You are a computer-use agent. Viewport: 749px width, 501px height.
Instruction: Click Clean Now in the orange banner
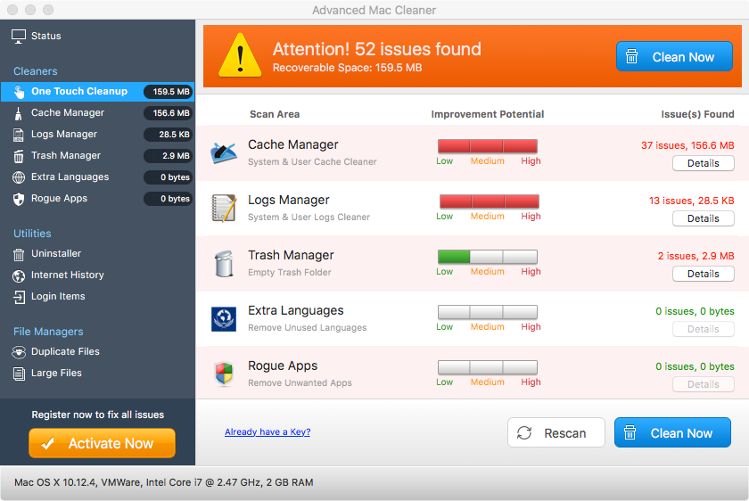tap(674, 56)
